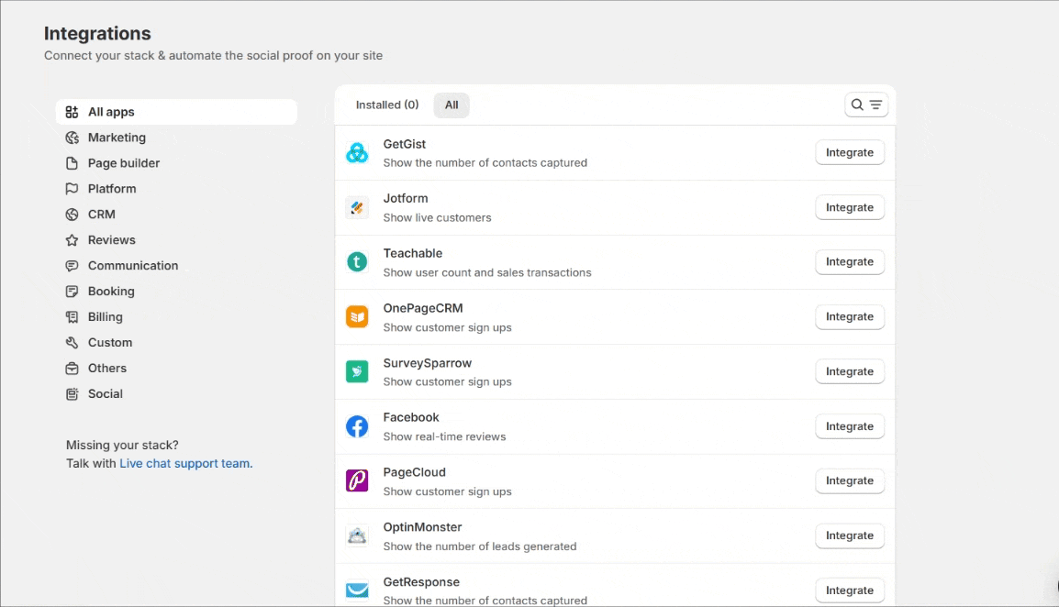
Task: Switch to the Installed (0) tab
Action: coord(387,105)
